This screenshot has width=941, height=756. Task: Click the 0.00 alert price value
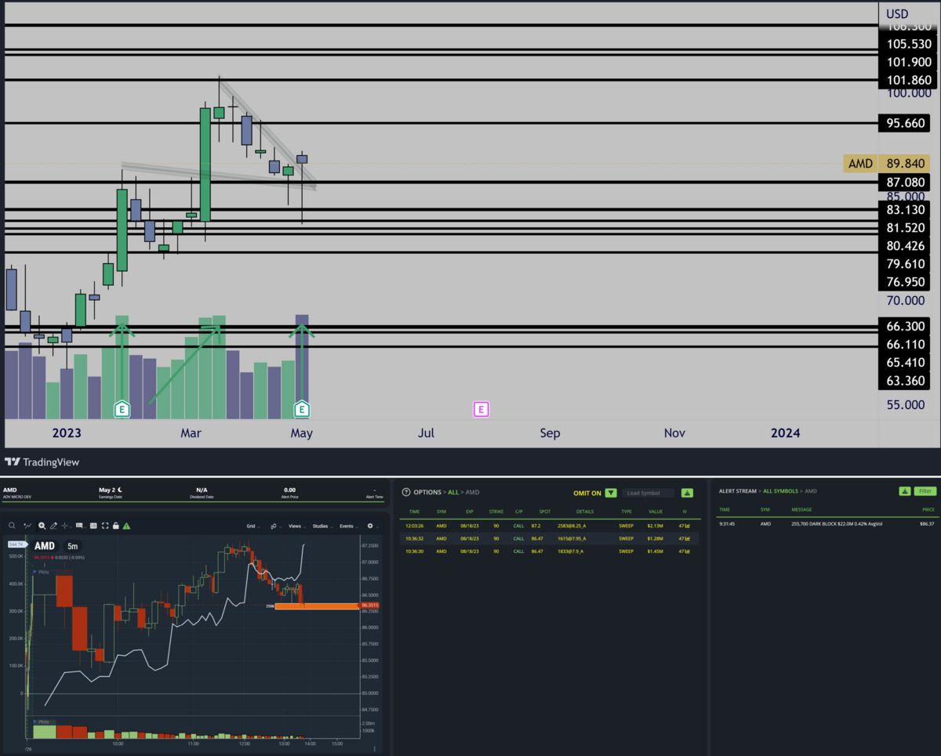pyautogui.click(x=290, y=490)
